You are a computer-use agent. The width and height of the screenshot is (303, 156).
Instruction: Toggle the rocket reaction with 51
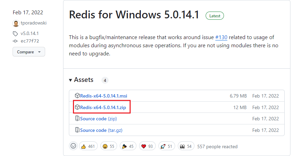pyautogui.click(x=166, y=146)
